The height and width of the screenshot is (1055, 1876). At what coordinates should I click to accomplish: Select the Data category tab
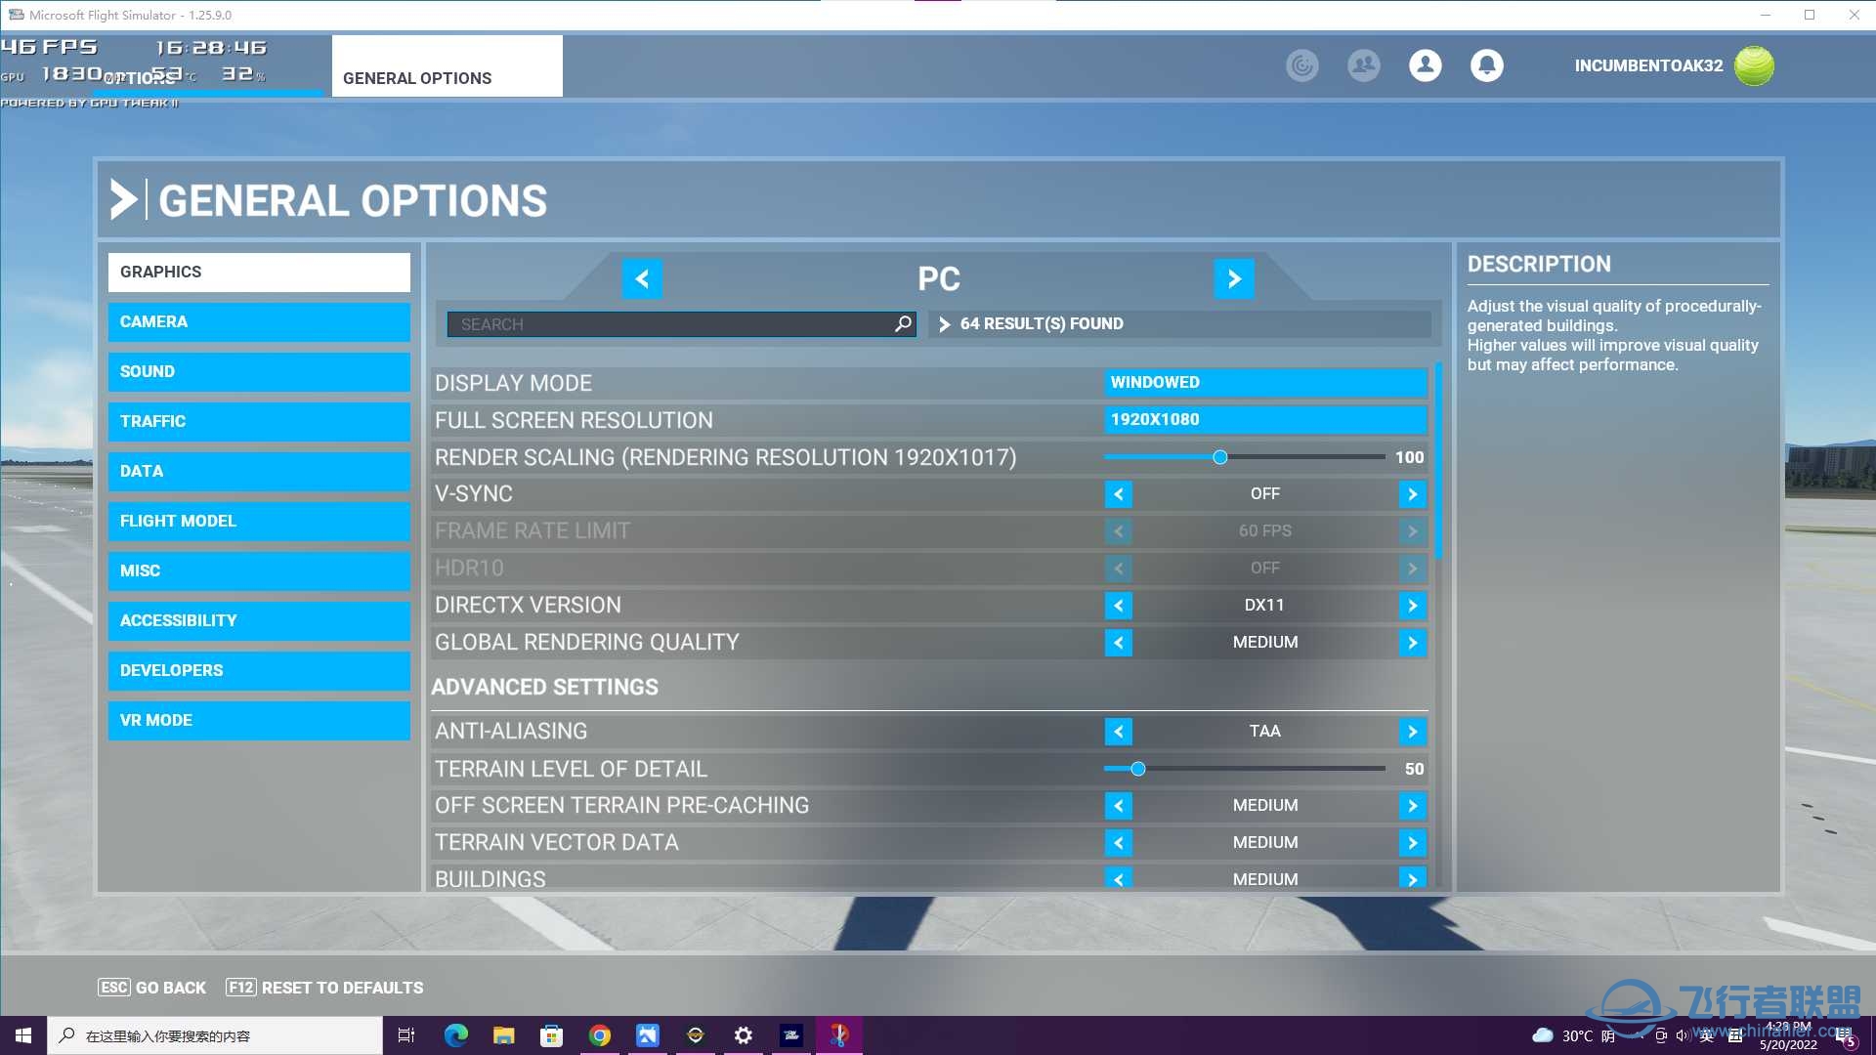259,472
